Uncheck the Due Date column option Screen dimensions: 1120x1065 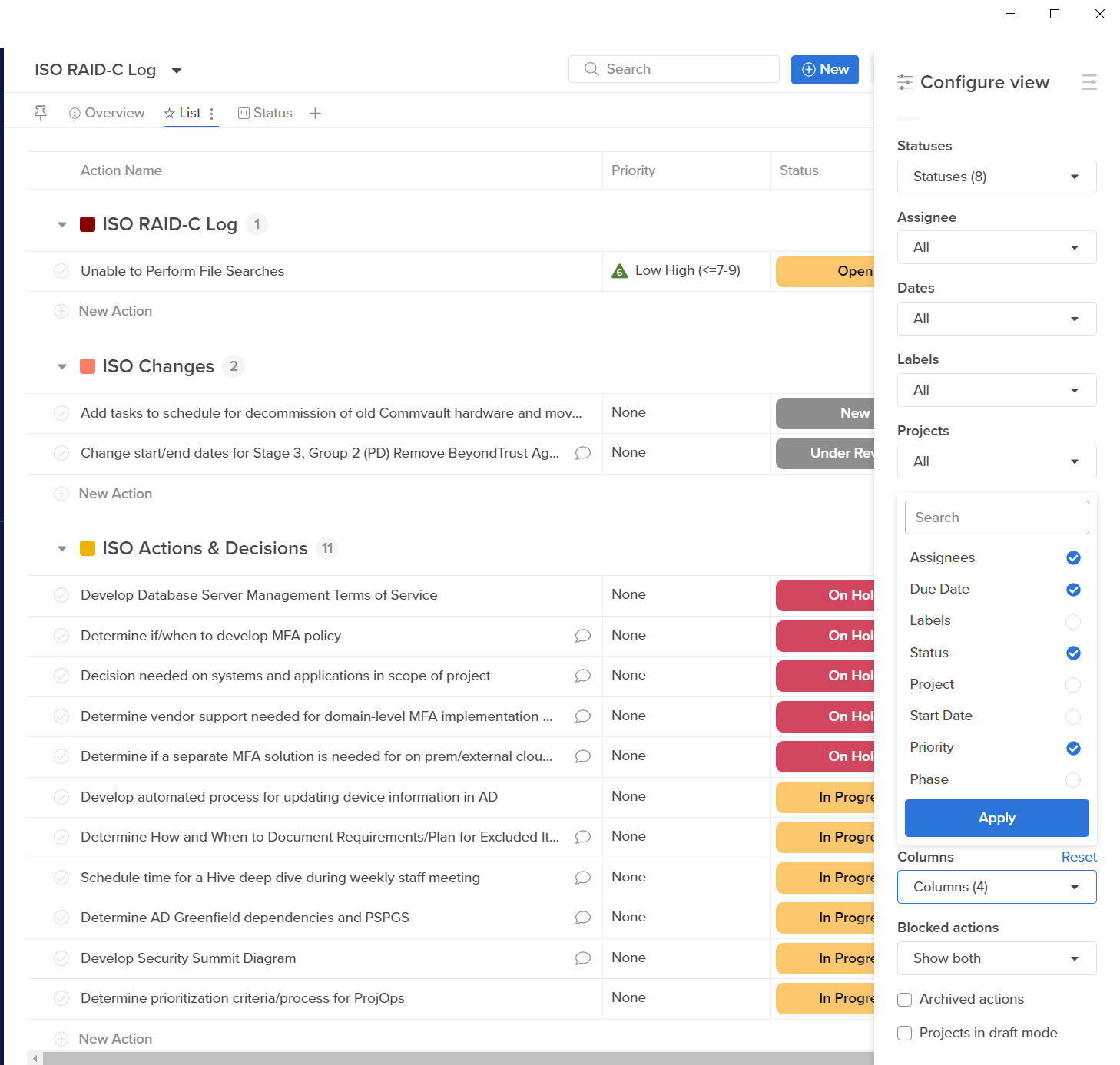point(1073,590)
